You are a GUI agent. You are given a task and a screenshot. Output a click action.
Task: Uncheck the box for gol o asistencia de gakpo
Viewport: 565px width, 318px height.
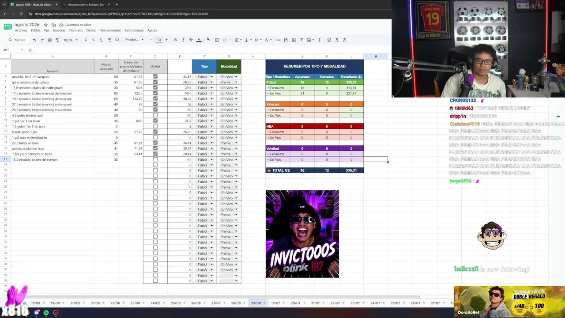click(x=155, y=82)
